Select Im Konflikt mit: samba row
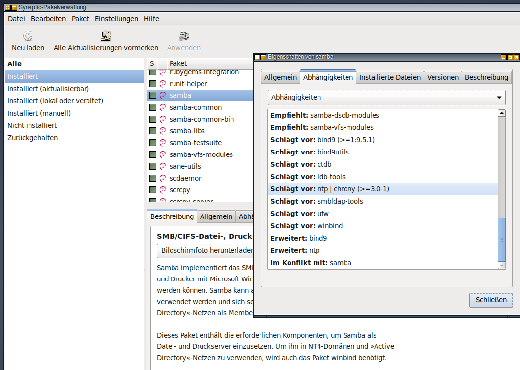Screen dimensions: 520x370 (x=383, y=263)
